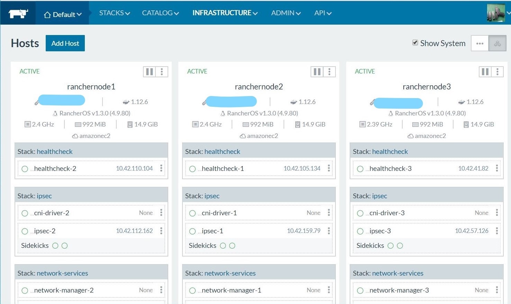Switch to the dots view button

coord(480,43)
